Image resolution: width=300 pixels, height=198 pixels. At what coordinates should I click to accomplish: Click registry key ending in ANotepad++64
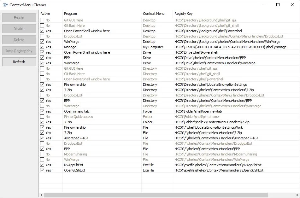tap(216, 138)
